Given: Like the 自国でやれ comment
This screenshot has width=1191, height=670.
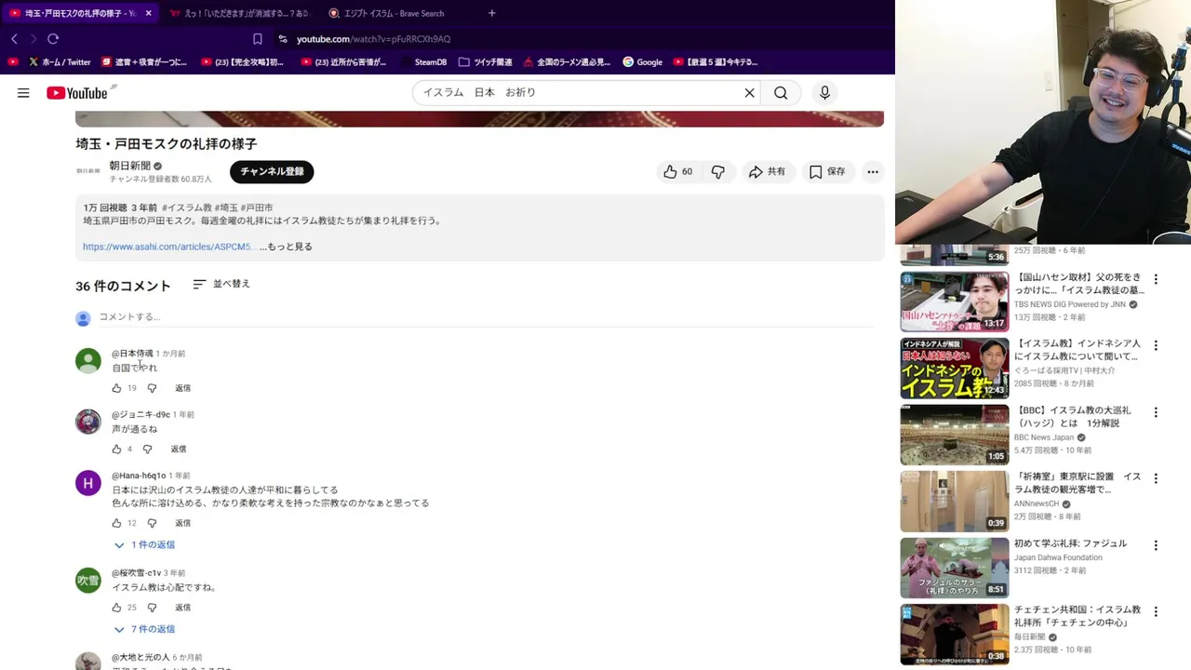Looking at the screenshot, I should click(x=116, y=388).
